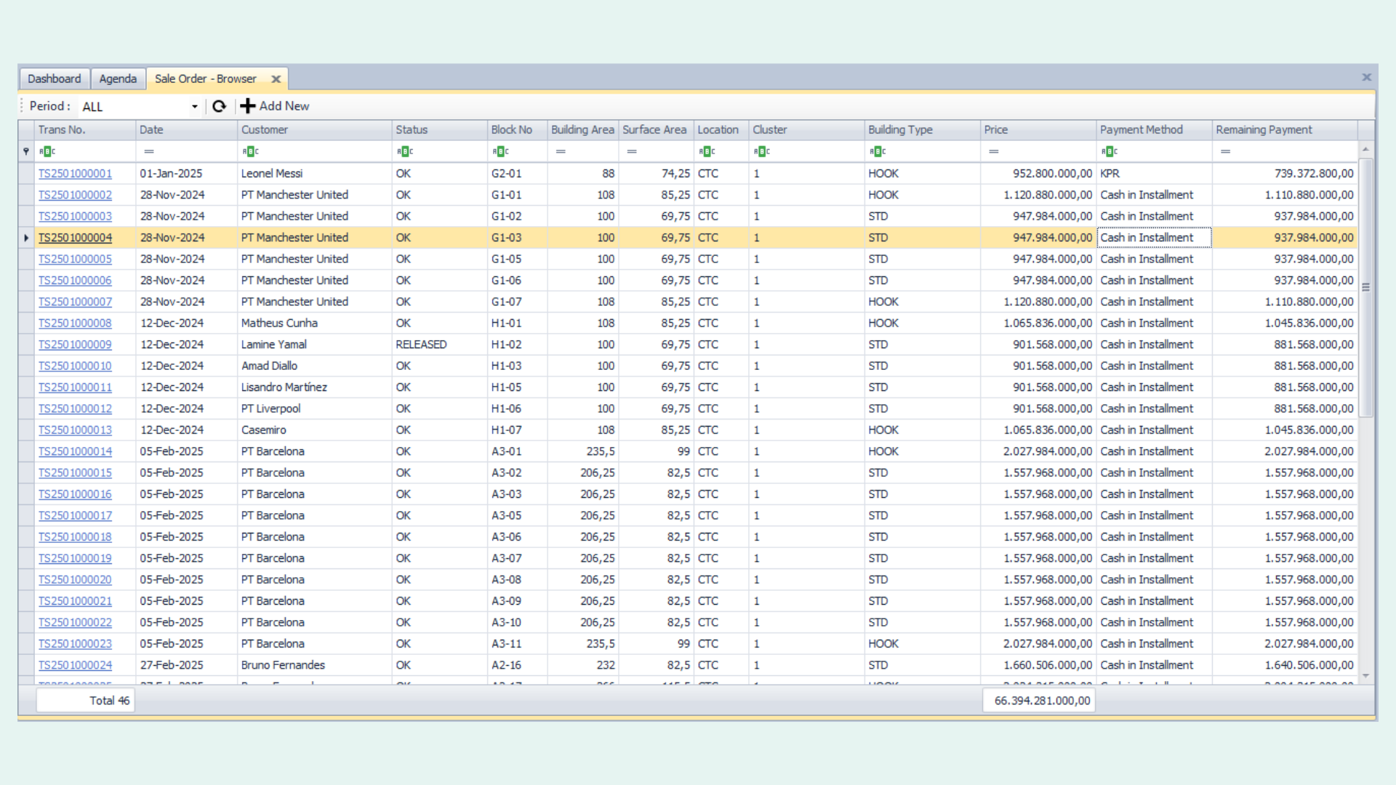The width and height of the screenshot is (1396, 785).
Task: Click the refresh icon beside the Period dropdown
Action: [219, 106]
